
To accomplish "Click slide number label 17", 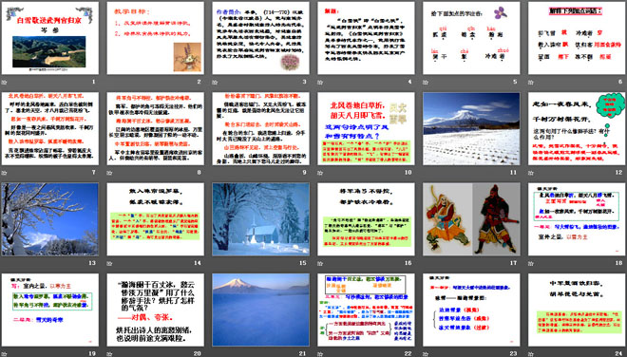I will pyautogui.click(x=513, y=263).
